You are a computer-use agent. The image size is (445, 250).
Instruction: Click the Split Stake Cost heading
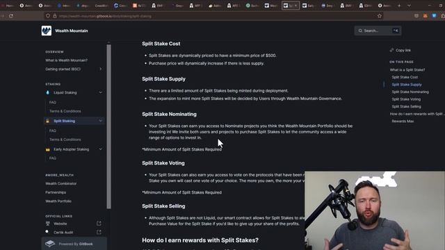point(161,44)
